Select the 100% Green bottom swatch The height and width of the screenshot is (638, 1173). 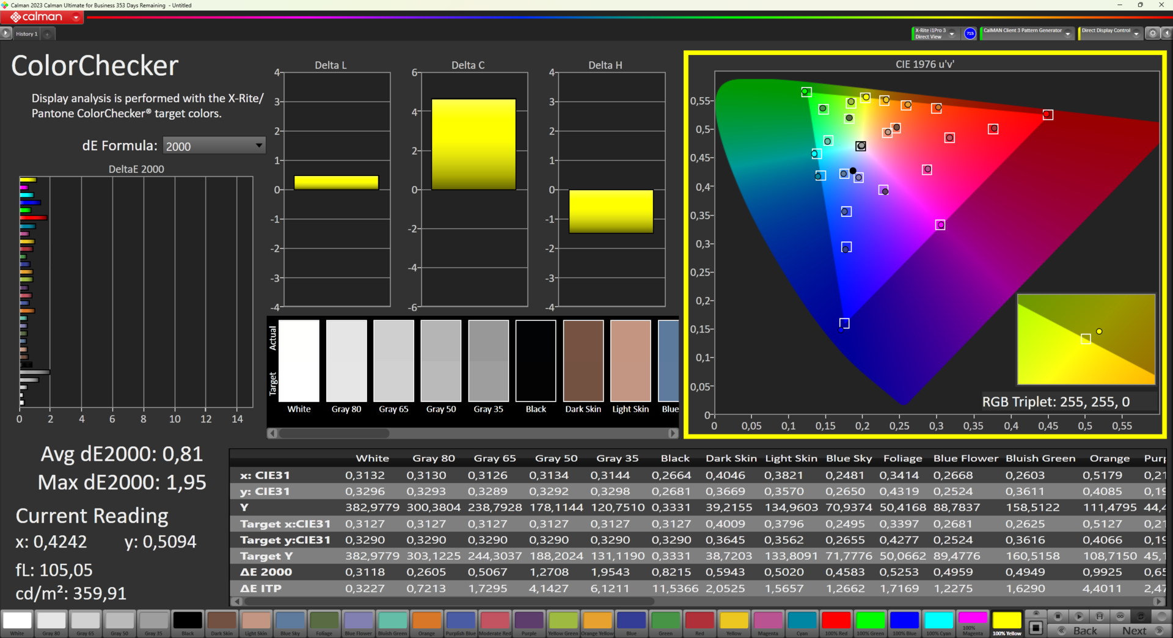(x=871, y=623)
